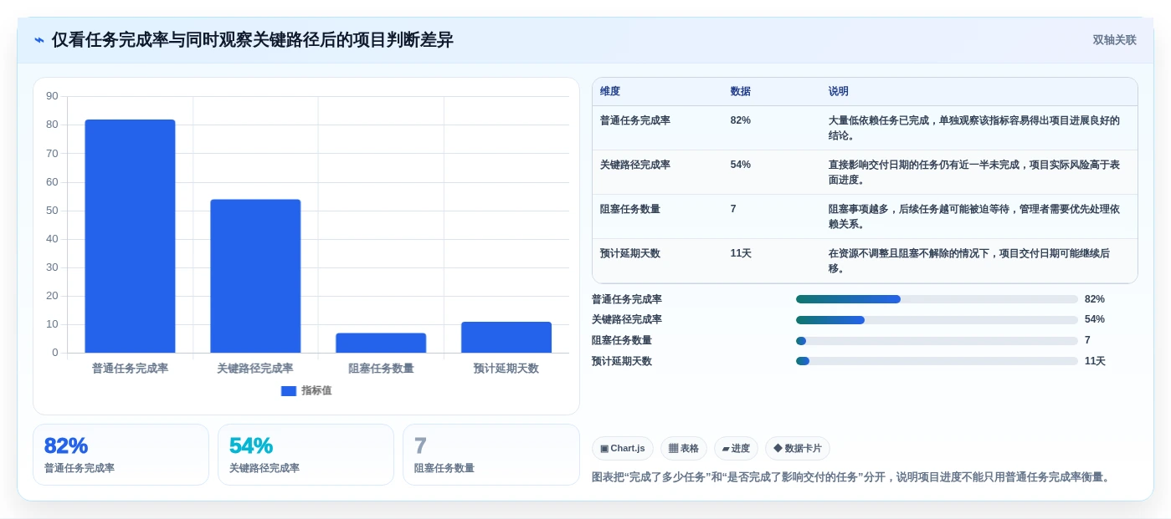Click the 普通任务完成率 bar in chart

pos(130,236)
